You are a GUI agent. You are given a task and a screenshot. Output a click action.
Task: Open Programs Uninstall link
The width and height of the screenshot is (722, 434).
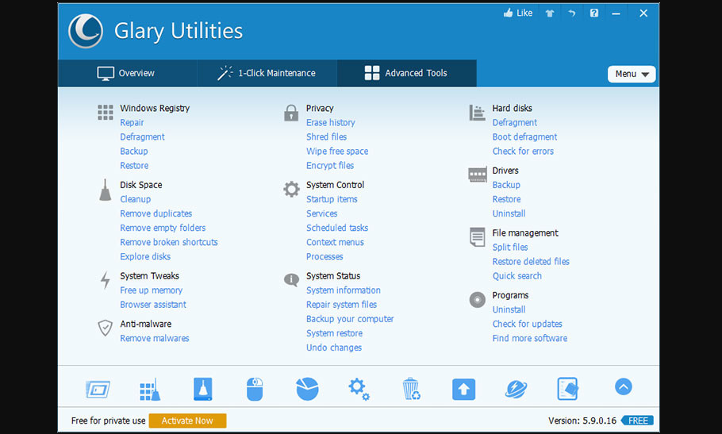click(x=509, y=309)
